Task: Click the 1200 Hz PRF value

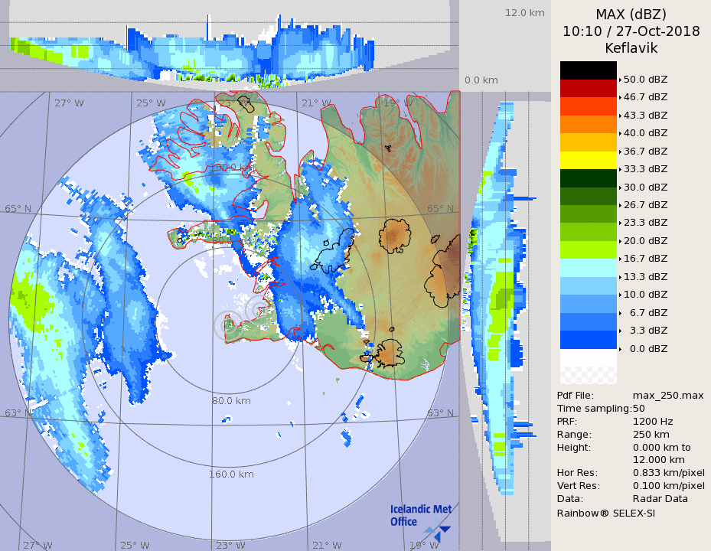Action: 653,421
